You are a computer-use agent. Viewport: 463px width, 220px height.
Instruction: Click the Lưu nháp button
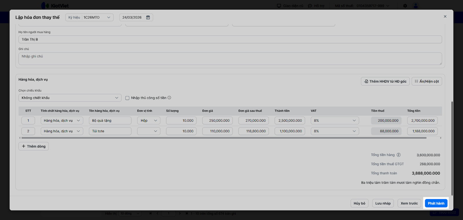point(383,203)
